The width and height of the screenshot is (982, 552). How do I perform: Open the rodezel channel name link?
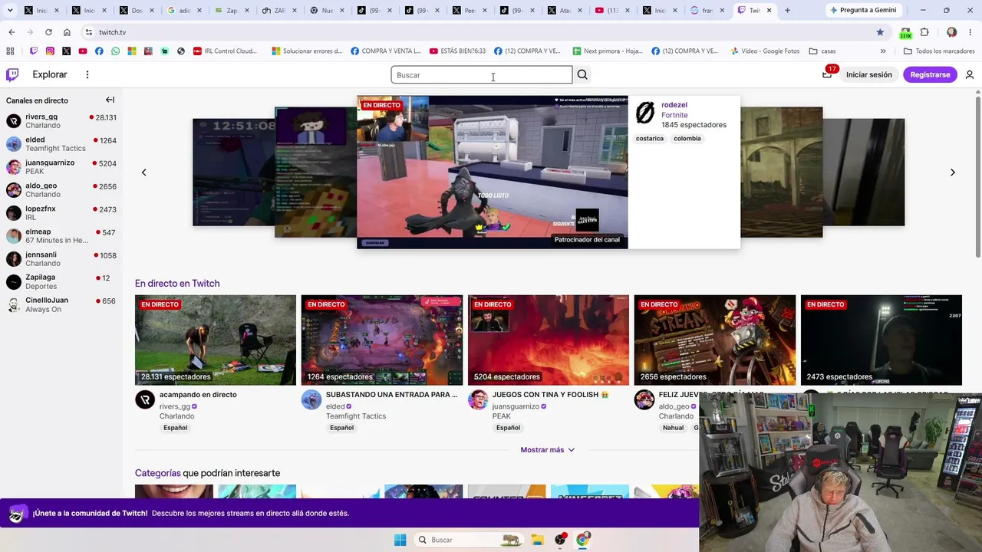point(674,105)
